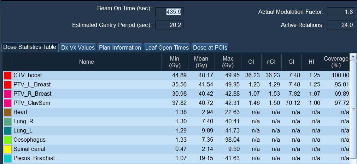
Task: Click the Mean (Gy) column header
Action: [201, 62]
